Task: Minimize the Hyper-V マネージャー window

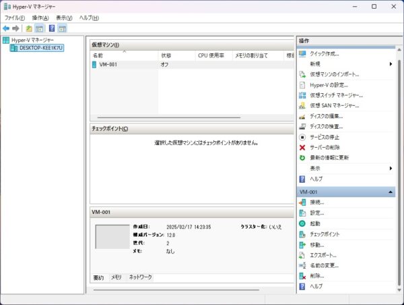Action: point(355,7)
